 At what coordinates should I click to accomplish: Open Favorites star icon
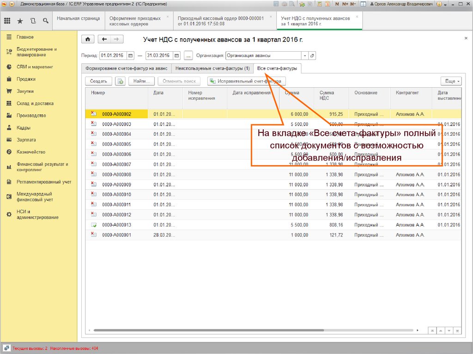20,21
